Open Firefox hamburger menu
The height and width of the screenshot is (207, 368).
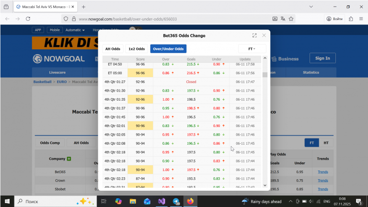point(361,19)
